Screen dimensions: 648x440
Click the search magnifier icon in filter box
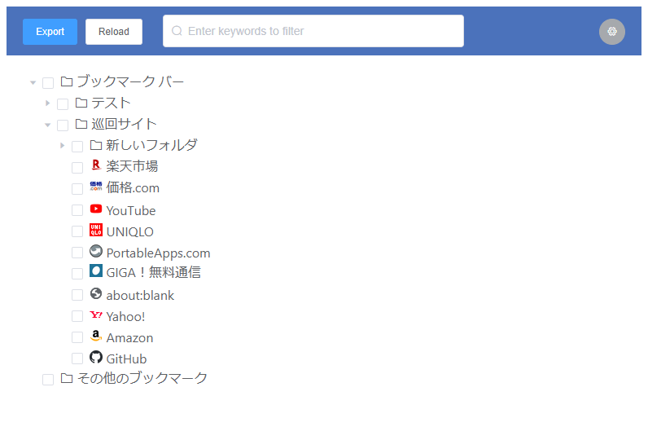(x=177, y=31)
